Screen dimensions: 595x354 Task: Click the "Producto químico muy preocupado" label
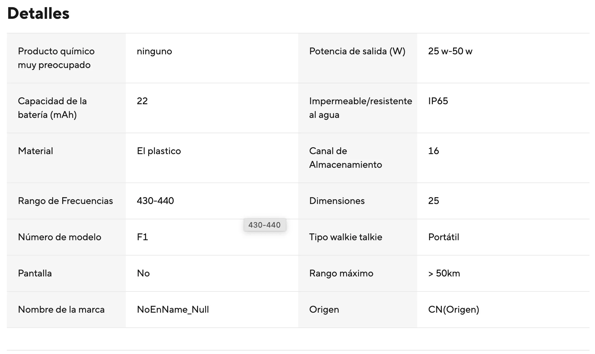click(56, 58)
